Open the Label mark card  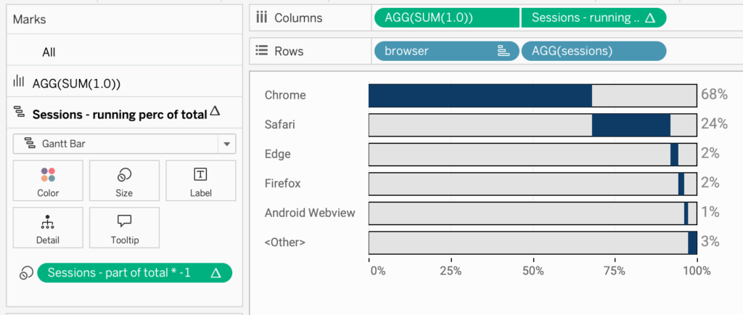(x=200, y=181)
